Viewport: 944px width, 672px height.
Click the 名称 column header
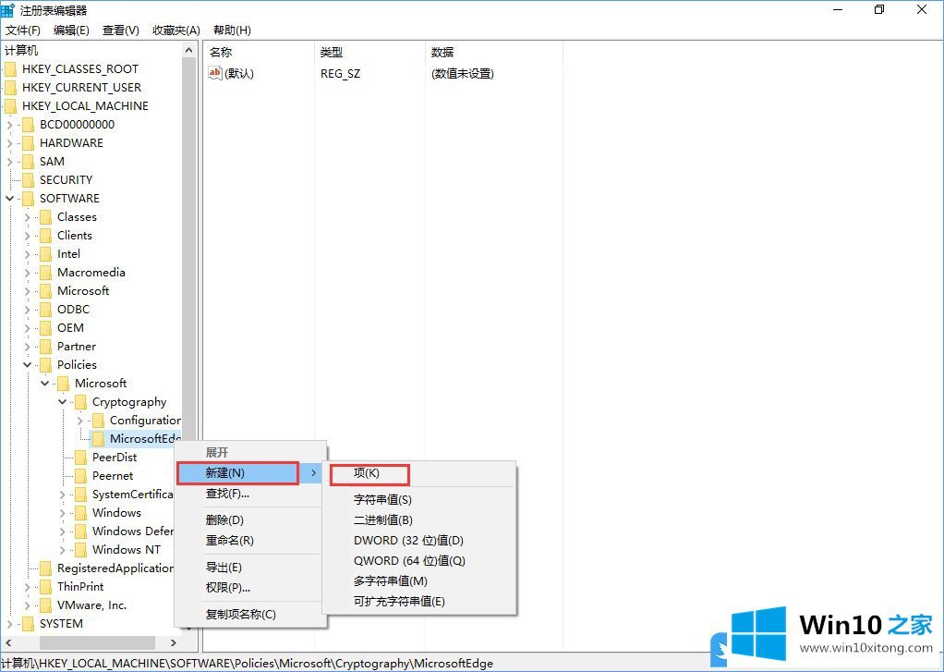[x=259, y=53]
